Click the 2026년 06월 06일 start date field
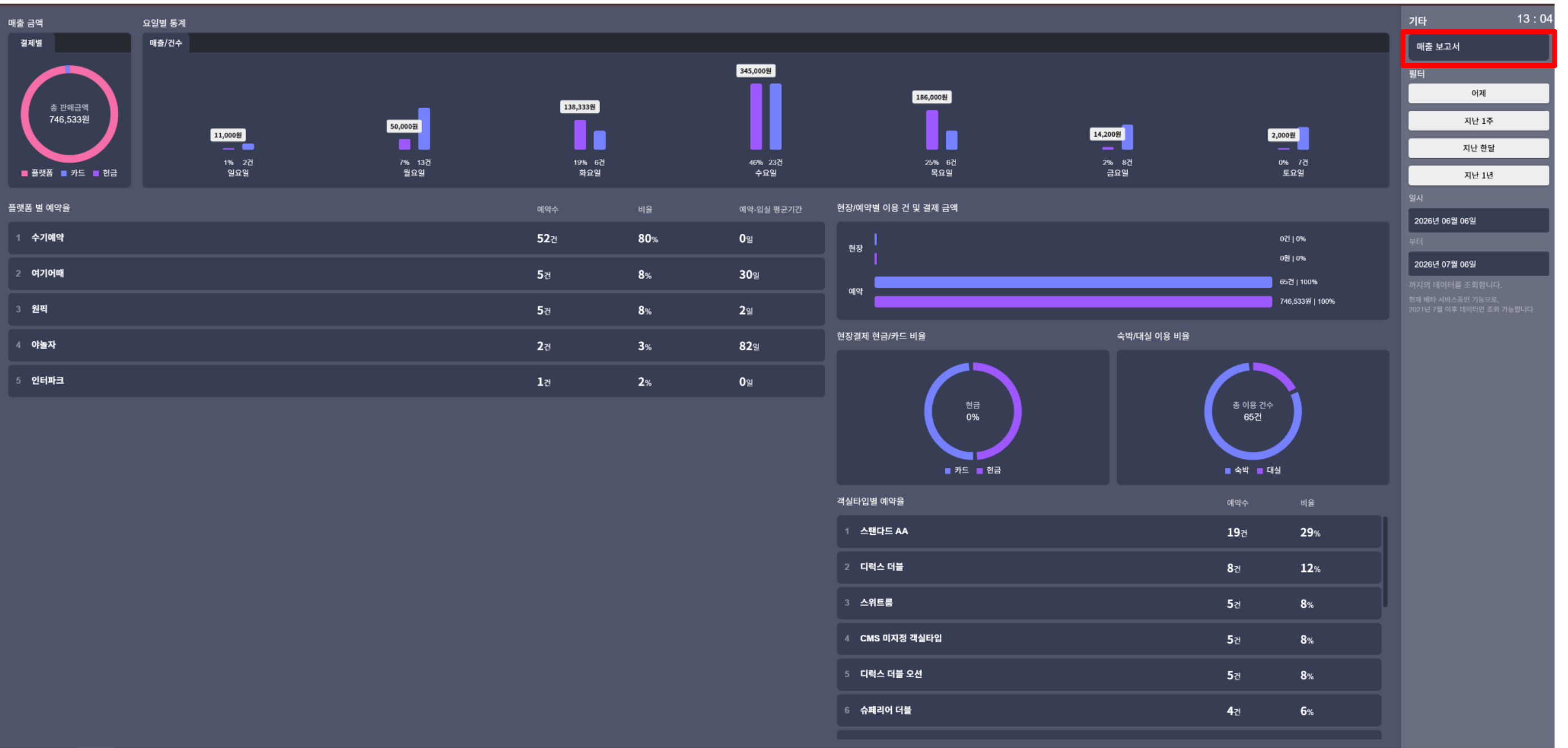Image resolution: width=1568 pixels, height=748 pixels. 1478,221
